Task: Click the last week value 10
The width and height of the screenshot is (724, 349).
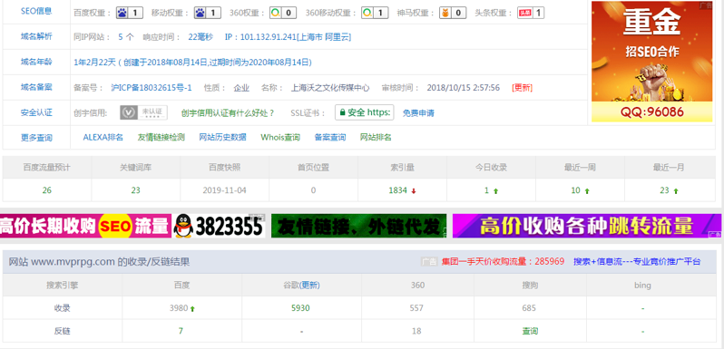Action: 576,190
